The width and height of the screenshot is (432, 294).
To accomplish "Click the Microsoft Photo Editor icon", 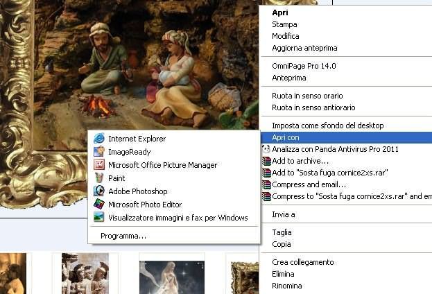I will tap(99, 204).
